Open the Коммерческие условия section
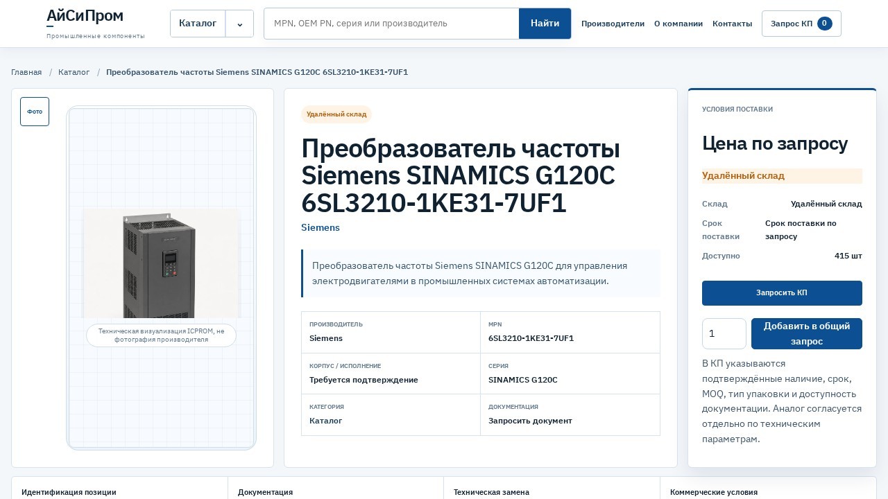The image size is (888, 499). click(714, 492)
